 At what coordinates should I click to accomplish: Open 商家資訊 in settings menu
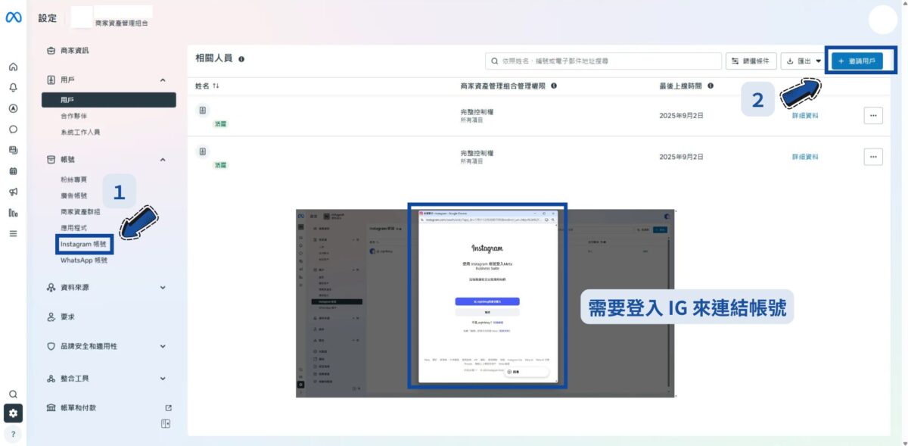tap(74, 51)
